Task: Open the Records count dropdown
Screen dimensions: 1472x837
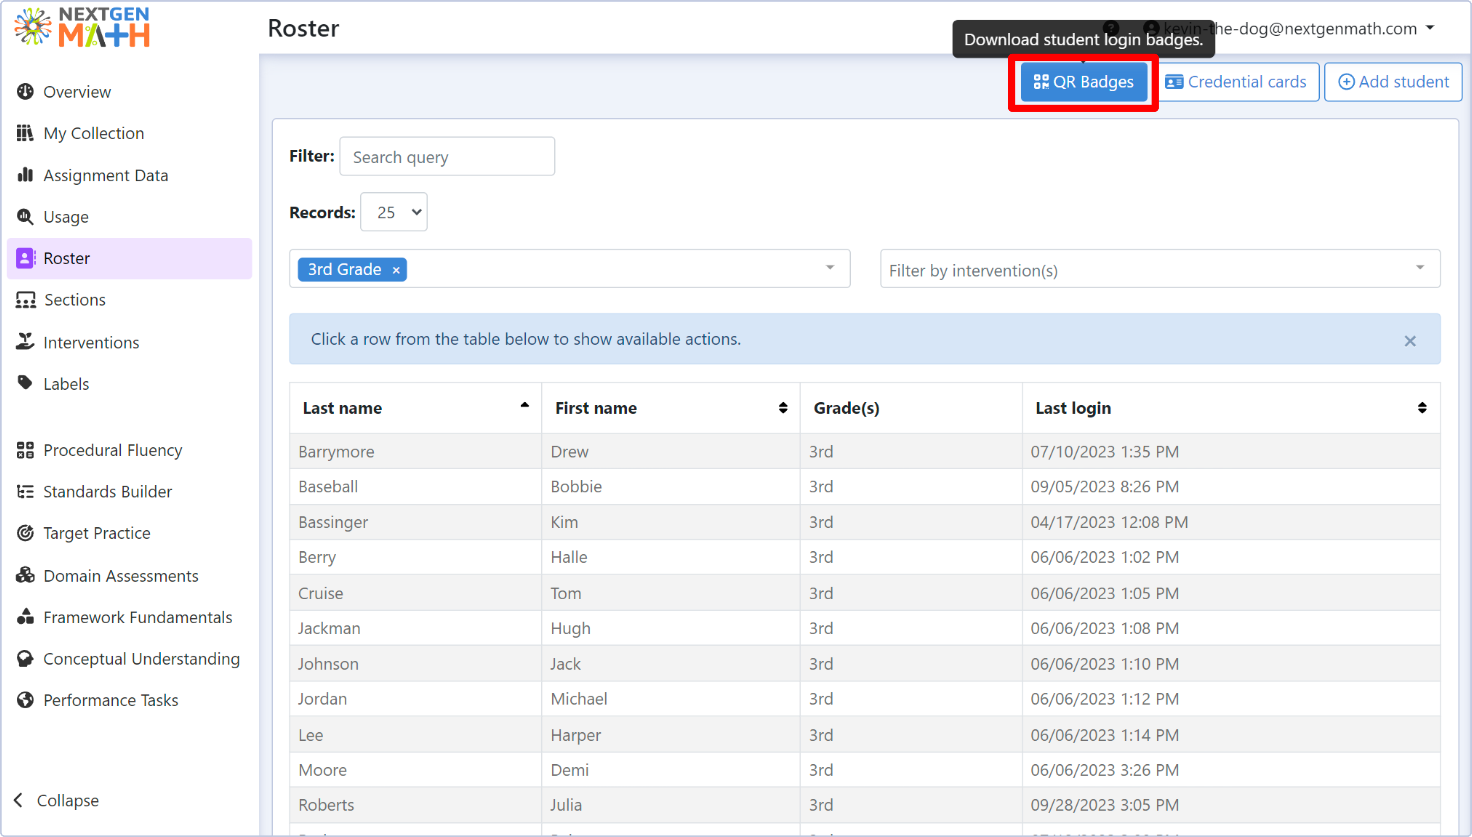Action: (x=394, y=212)
